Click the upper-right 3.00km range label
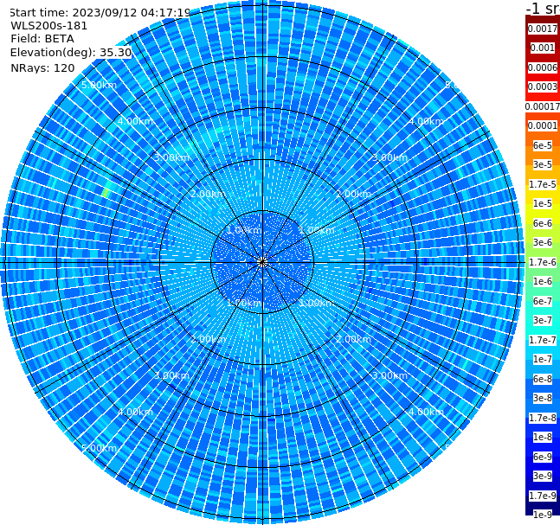 click(x=389, y=157)
